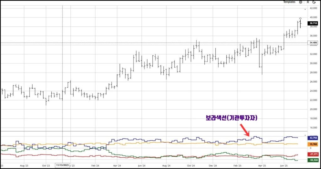Select the orange indicator value 15,765
The height and width of the screenshot is (169, 321).
point(313,144)
